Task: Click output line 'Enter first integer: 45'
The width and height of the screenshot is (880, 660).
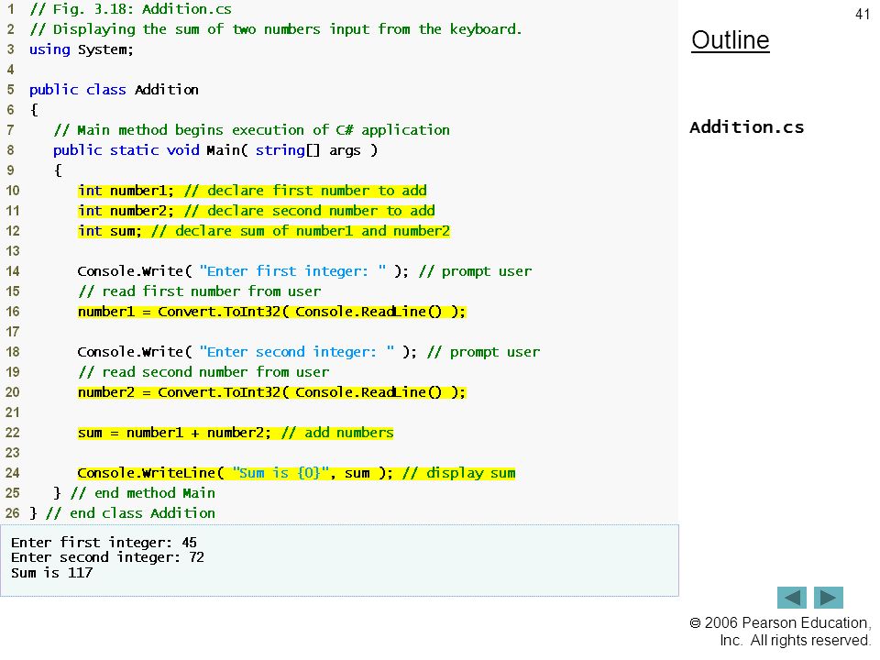Action: [x=104, y=543]
